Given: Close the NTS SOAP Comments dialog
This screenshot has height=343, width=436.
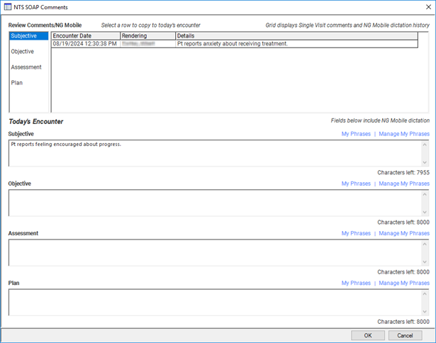Looking at the screenshot, I should pos(428,7).
